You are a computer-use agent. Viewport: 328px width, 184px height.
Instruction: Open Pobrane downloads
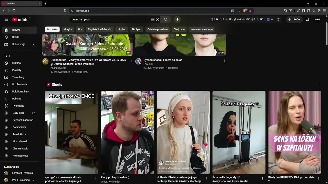20,99
